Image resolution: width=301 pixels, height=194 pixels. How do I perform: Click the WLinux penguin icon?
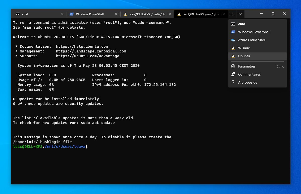[233, 48]
